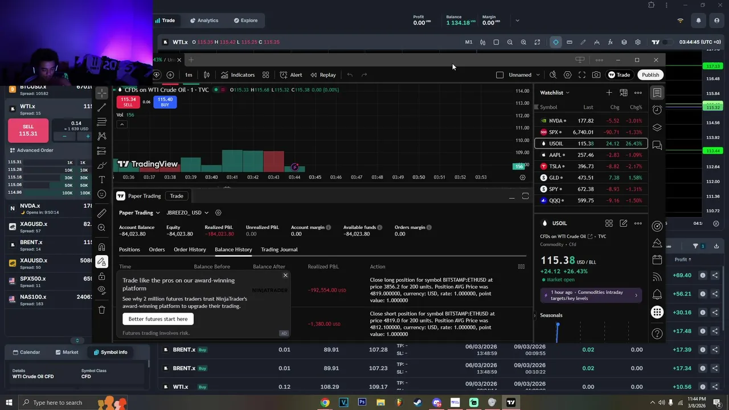Add symbol to compare plus icon
The image size is (729, 410).
(x=170, y=75)
